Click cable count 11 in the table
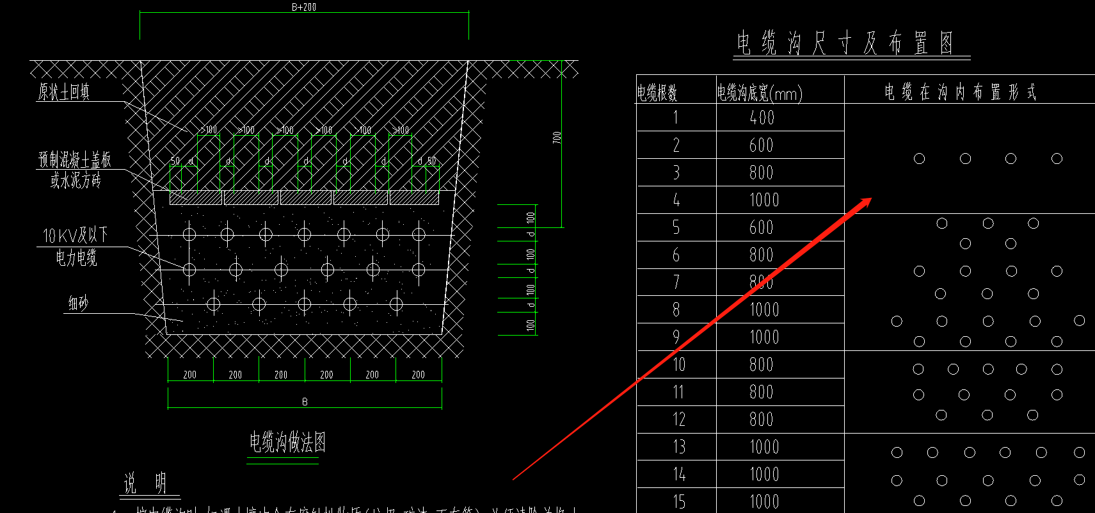 click(x=678, y=392)
